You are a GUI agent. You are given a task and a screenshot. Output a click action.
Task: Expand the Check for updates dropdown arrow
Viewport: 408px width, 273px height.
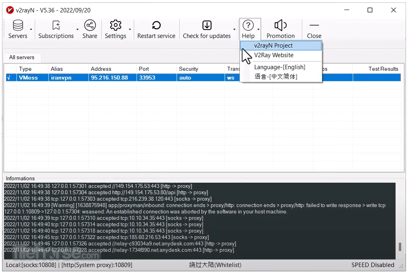click(235, 29)
